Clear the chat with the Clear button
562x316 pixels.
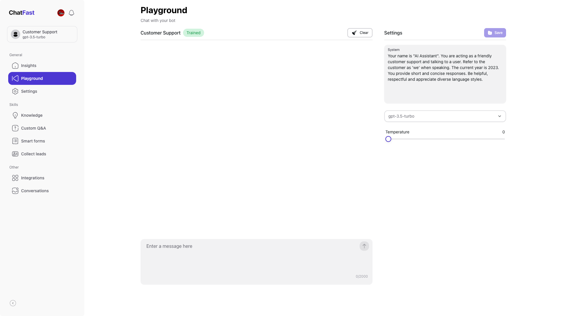click(360, 33)
